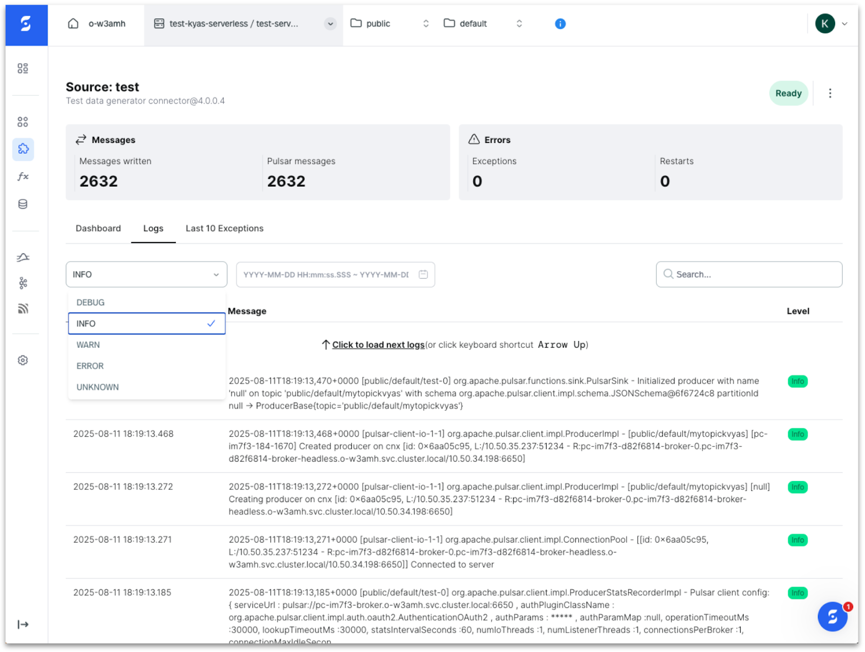The width and height of the screenshot is (865, 652).
Task: Select the DEBUG log level option
Action: point(91,302)
